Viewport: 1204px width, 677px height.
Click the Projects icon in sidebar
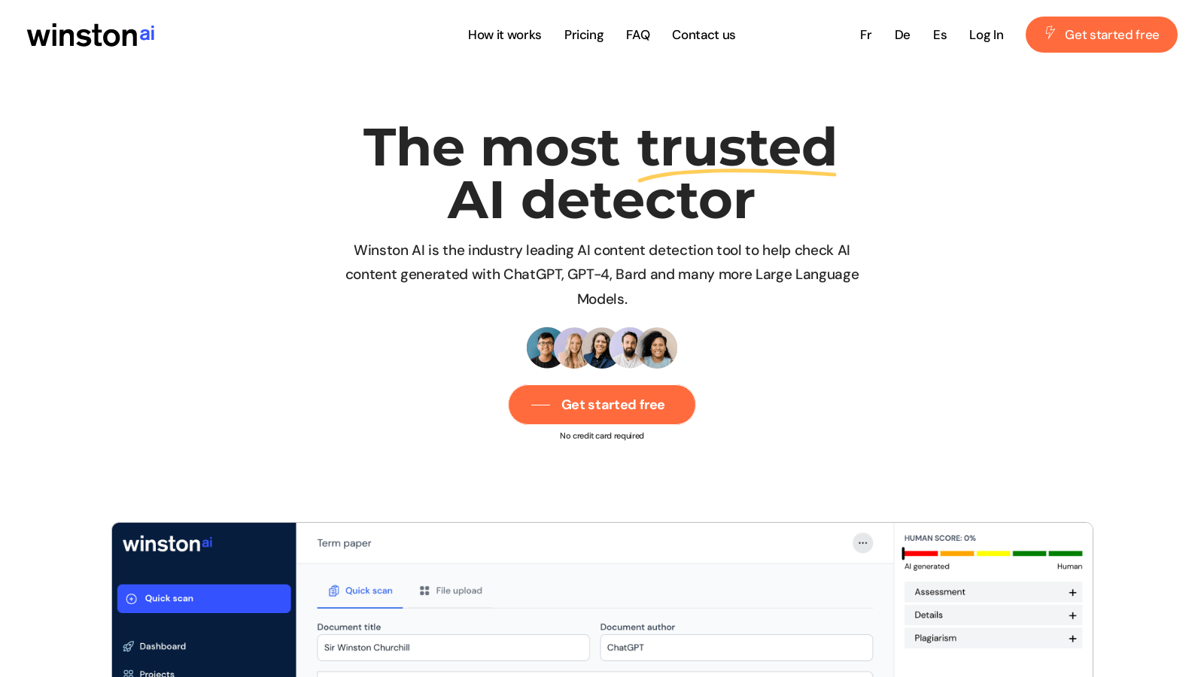click(x=129, y=673)
